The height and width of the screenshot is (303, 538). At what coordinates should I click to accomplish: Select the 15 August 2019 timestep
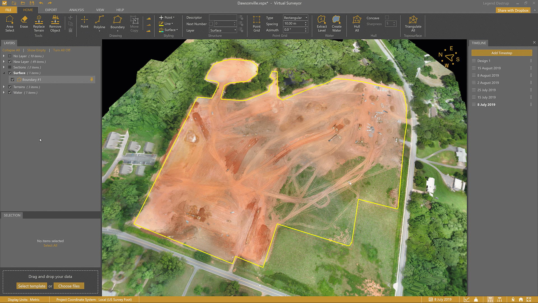click(x=489, y=68)
